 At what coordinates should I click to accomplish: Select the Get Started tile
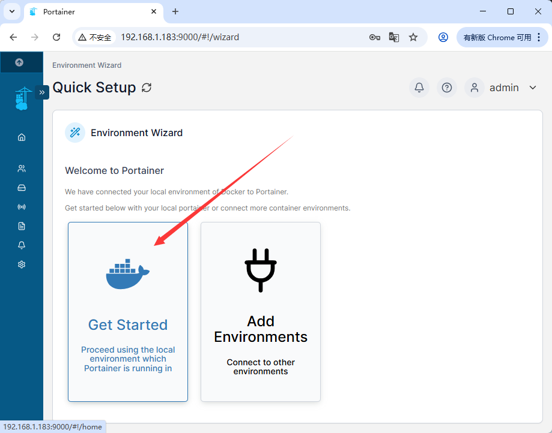click(x=128, y=312)
